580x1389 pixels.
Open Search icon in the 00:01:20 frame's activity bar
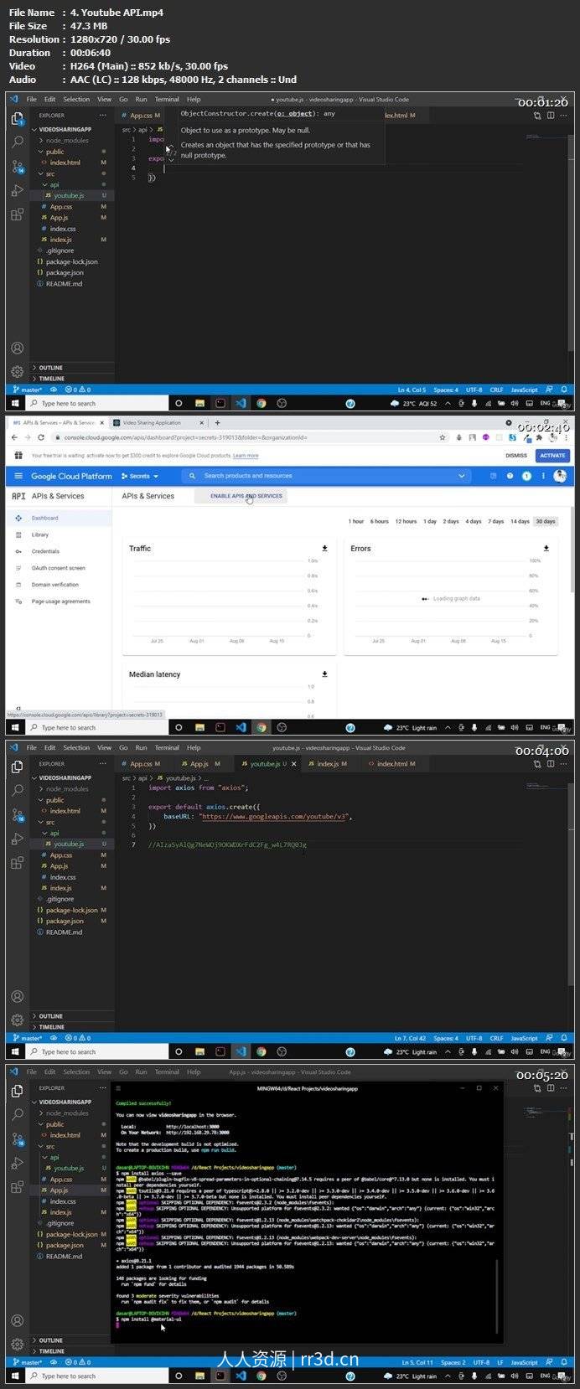click(17, 142)
